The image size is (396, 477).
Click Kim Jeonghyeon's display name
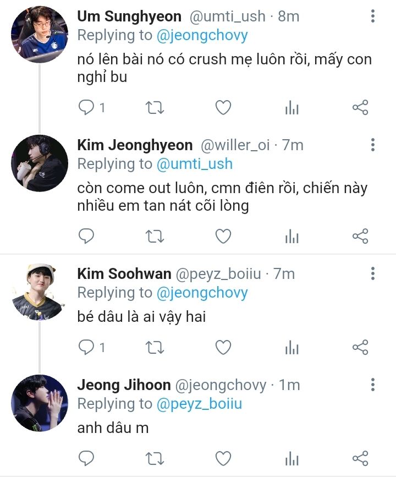coord(135,145)
